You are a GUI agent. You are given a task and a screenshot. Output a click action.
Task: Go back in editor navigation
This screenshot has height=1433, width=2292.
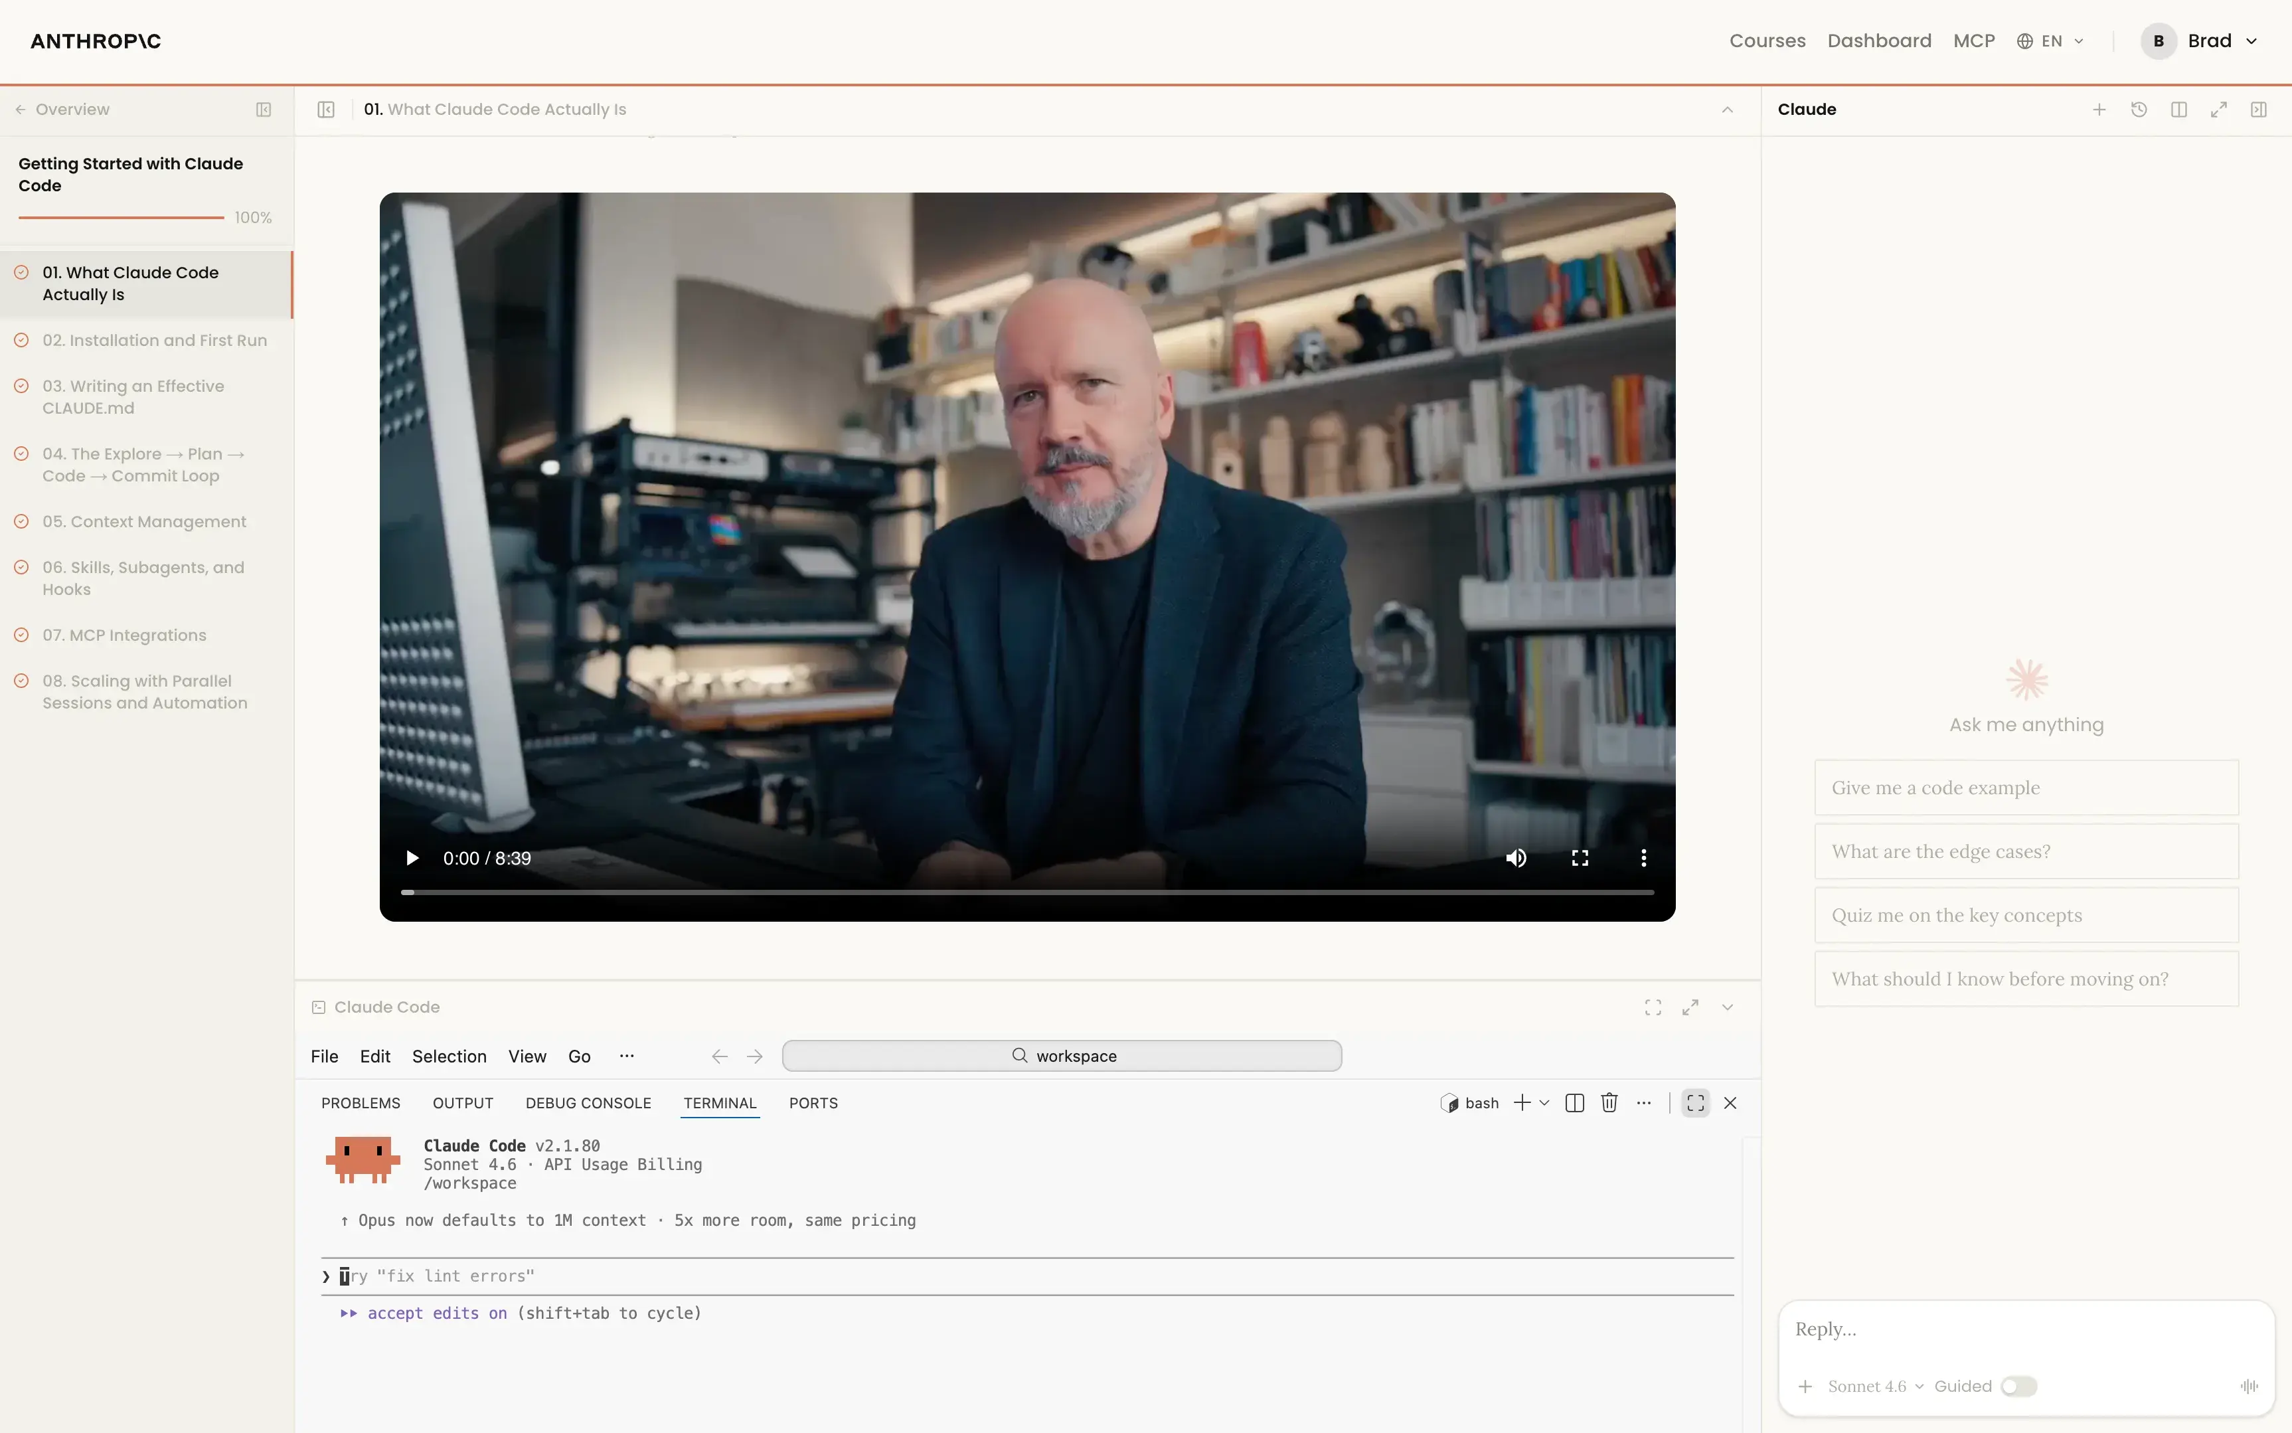[x=719, y=1056]
